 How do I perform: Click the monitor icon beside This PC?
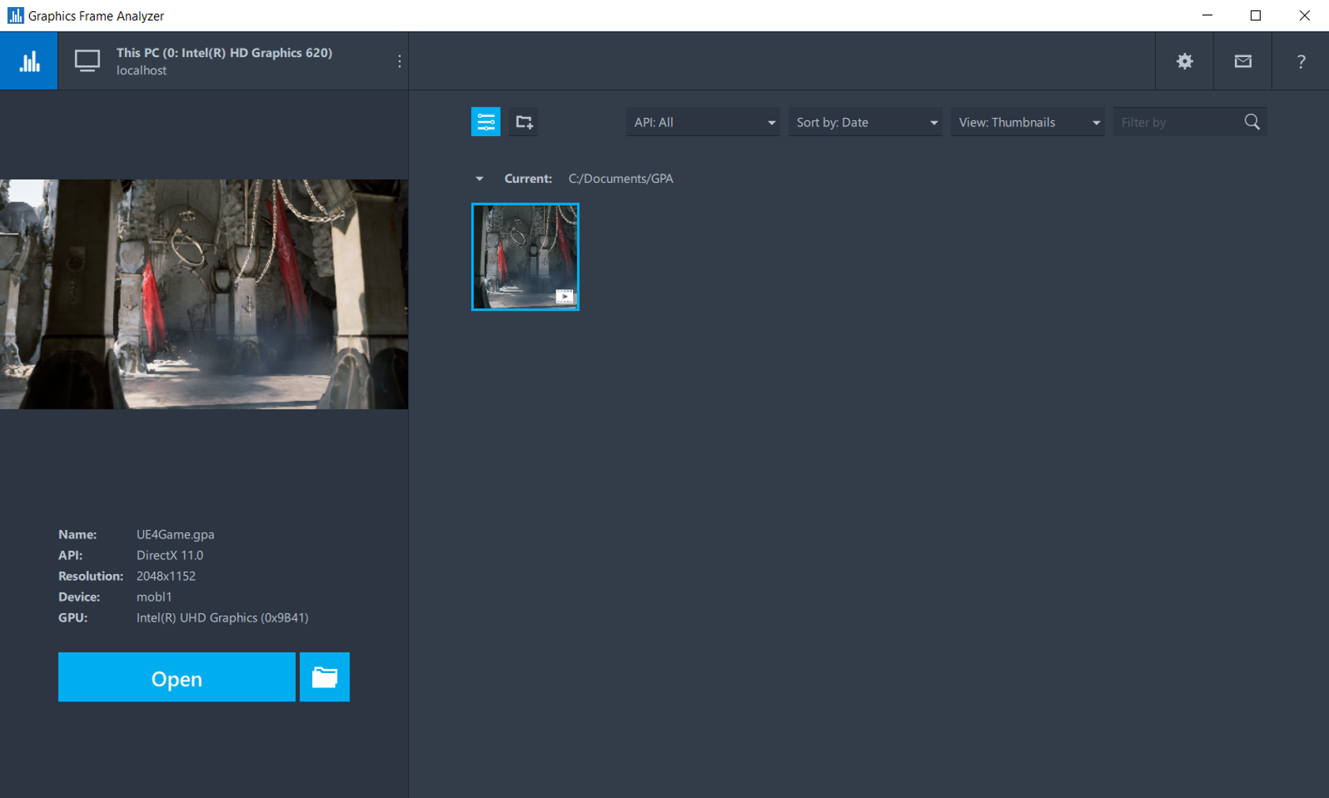coord(87,61)
